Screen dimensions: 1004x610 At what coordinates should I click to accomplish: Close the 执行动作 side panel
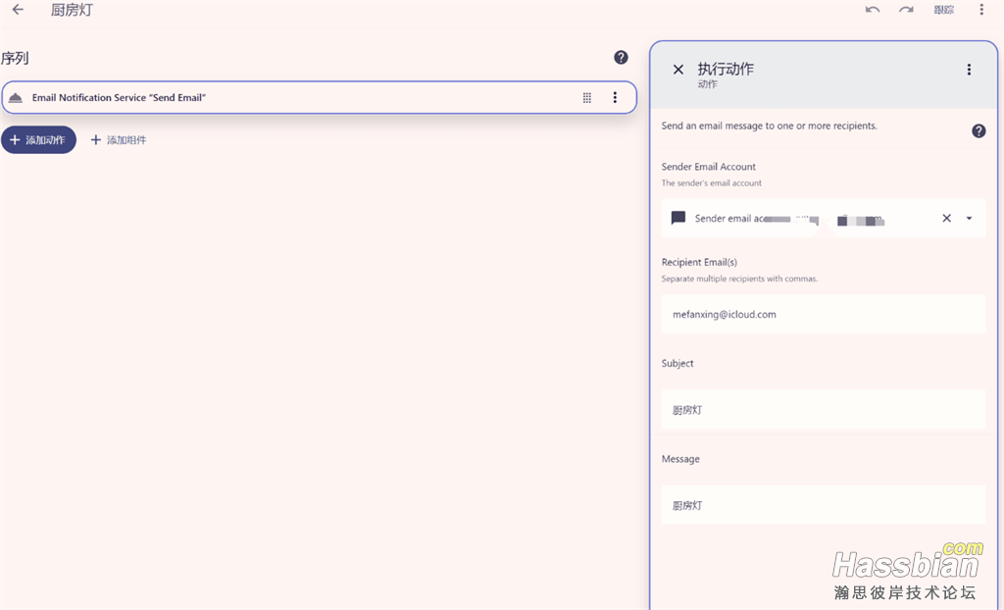pyautogui.click(x=678, y=70)
